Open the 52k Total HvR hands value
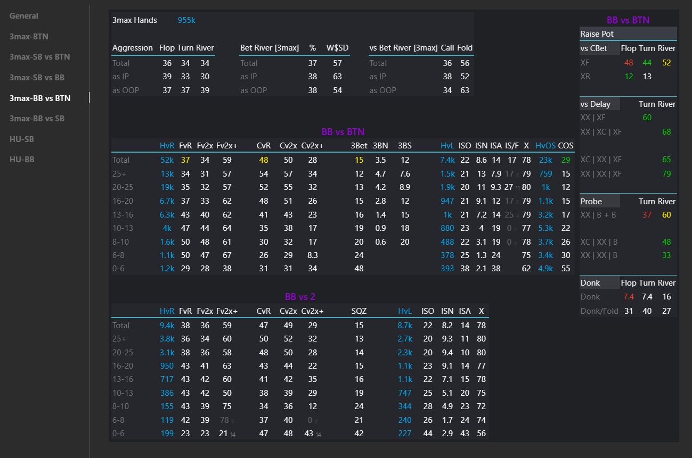 click(x=167, y=160)
